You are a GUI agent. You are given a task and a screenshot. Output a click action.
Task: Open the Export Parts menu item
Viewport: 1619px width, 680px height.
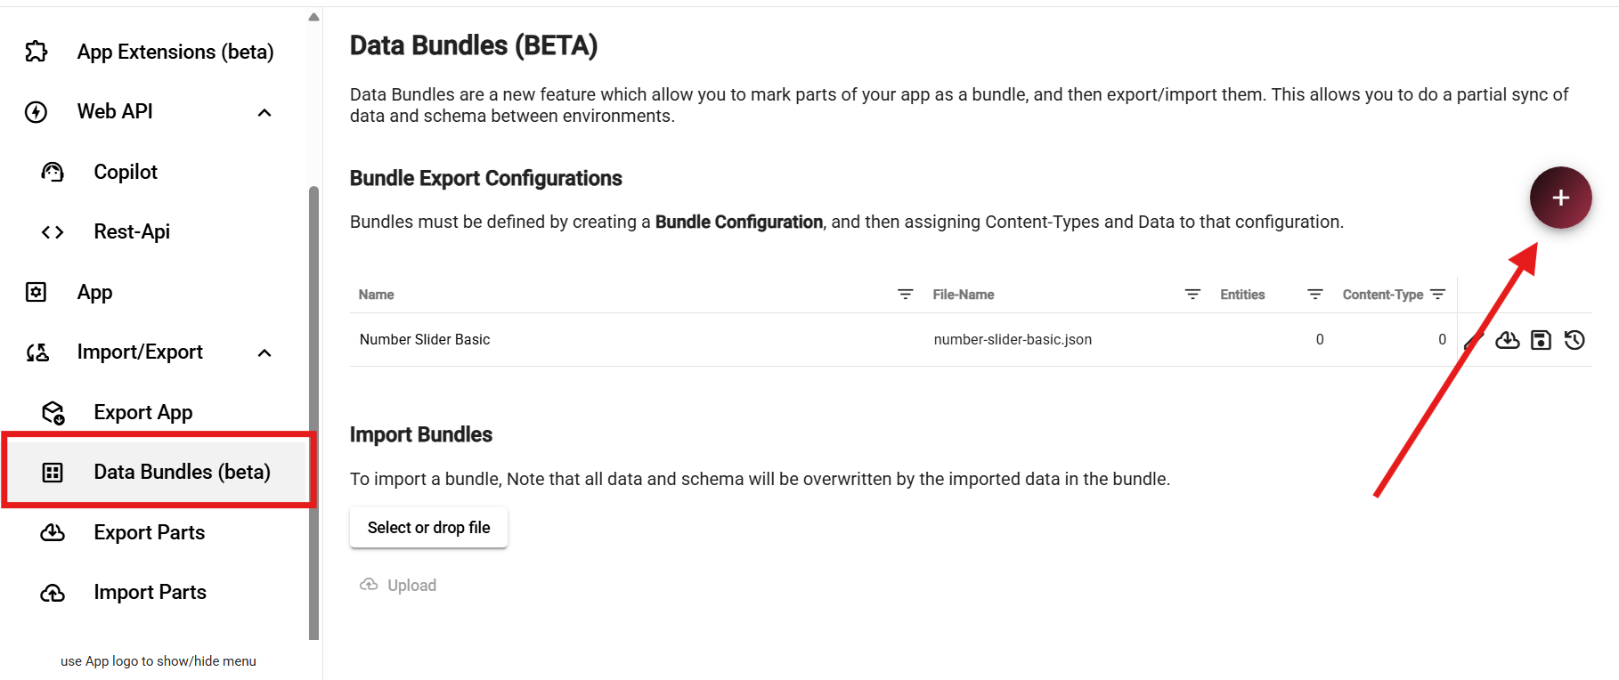coord(149,532)
